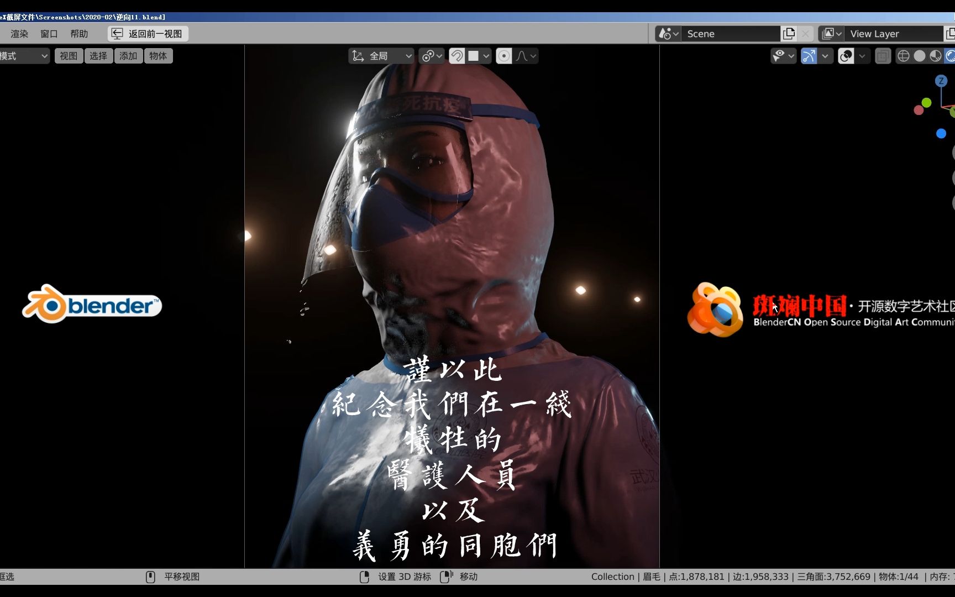This screenshot has width=955, height=597.
Task: Click the light green circle on the gizmo
Action: pyautogui.click(x=927, y=102)
